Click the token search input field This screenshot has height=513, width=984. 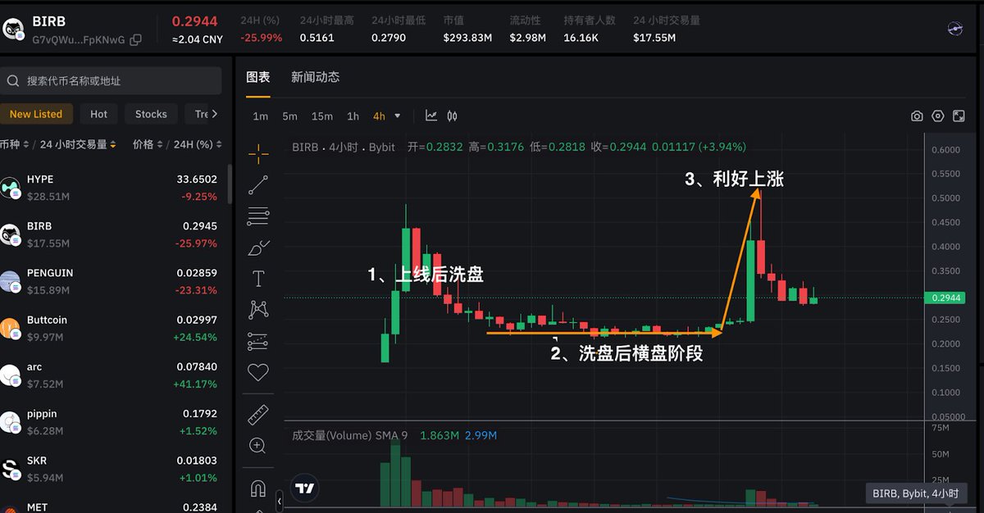tap(111, 81)
